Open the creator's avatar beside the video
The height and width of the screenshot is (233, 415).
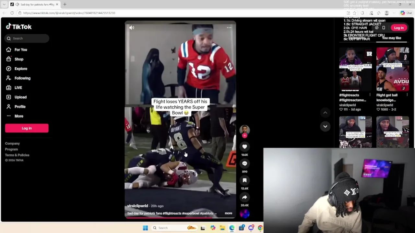pos(244,130)
